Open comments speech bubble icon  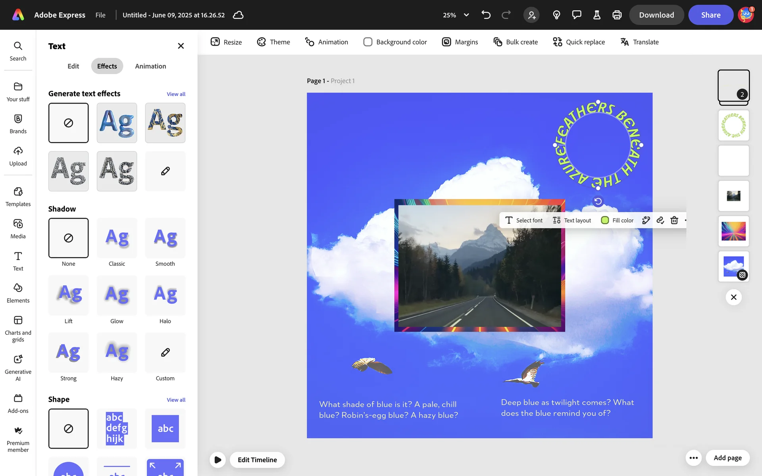click(x=576, y=15)
